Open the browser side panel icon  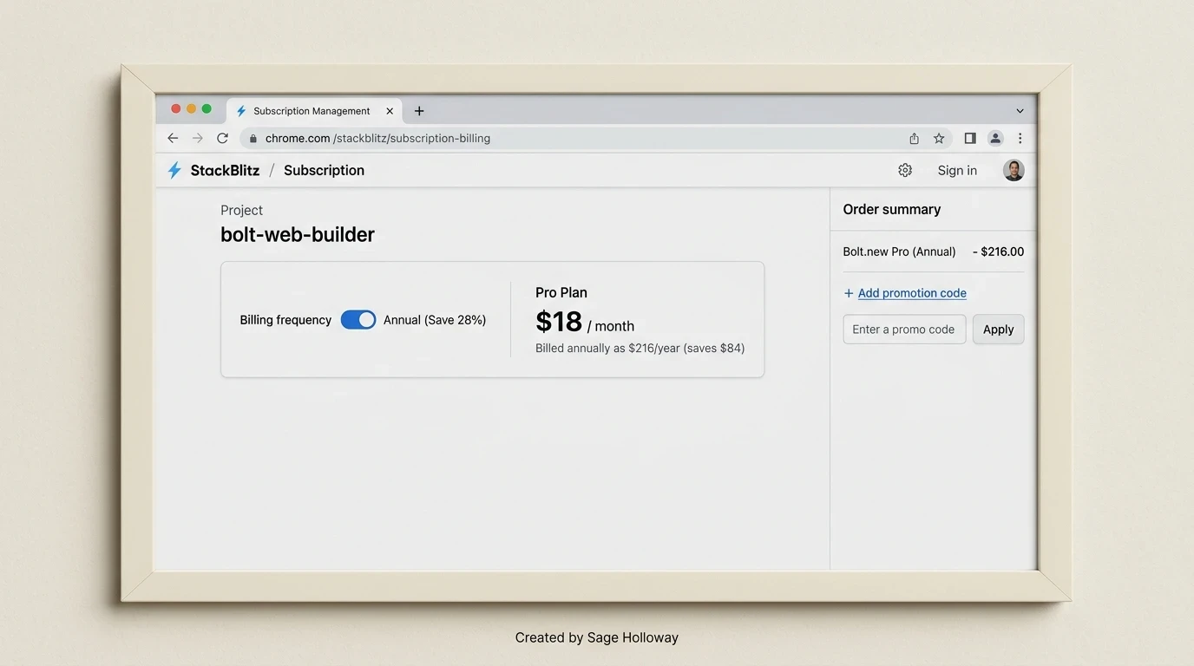coord(970,138)
